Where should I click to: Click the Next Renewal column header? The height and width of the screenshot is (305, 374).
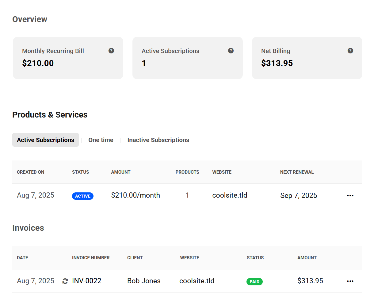click(x=297, y=172)
